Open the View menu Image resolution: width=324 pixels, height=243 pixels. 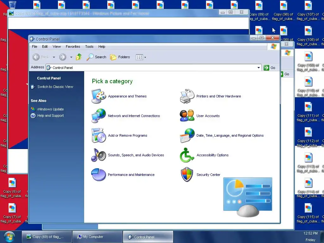point(57,47)
